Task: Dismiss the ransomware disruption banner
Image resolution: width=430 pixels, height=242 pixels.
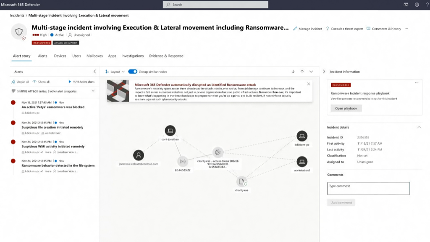Action: coord(309,84)
